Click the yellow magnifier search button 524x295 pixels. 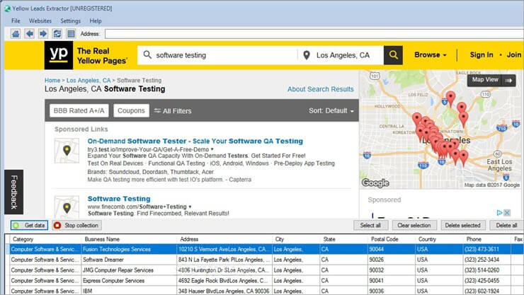pos(393,55)
